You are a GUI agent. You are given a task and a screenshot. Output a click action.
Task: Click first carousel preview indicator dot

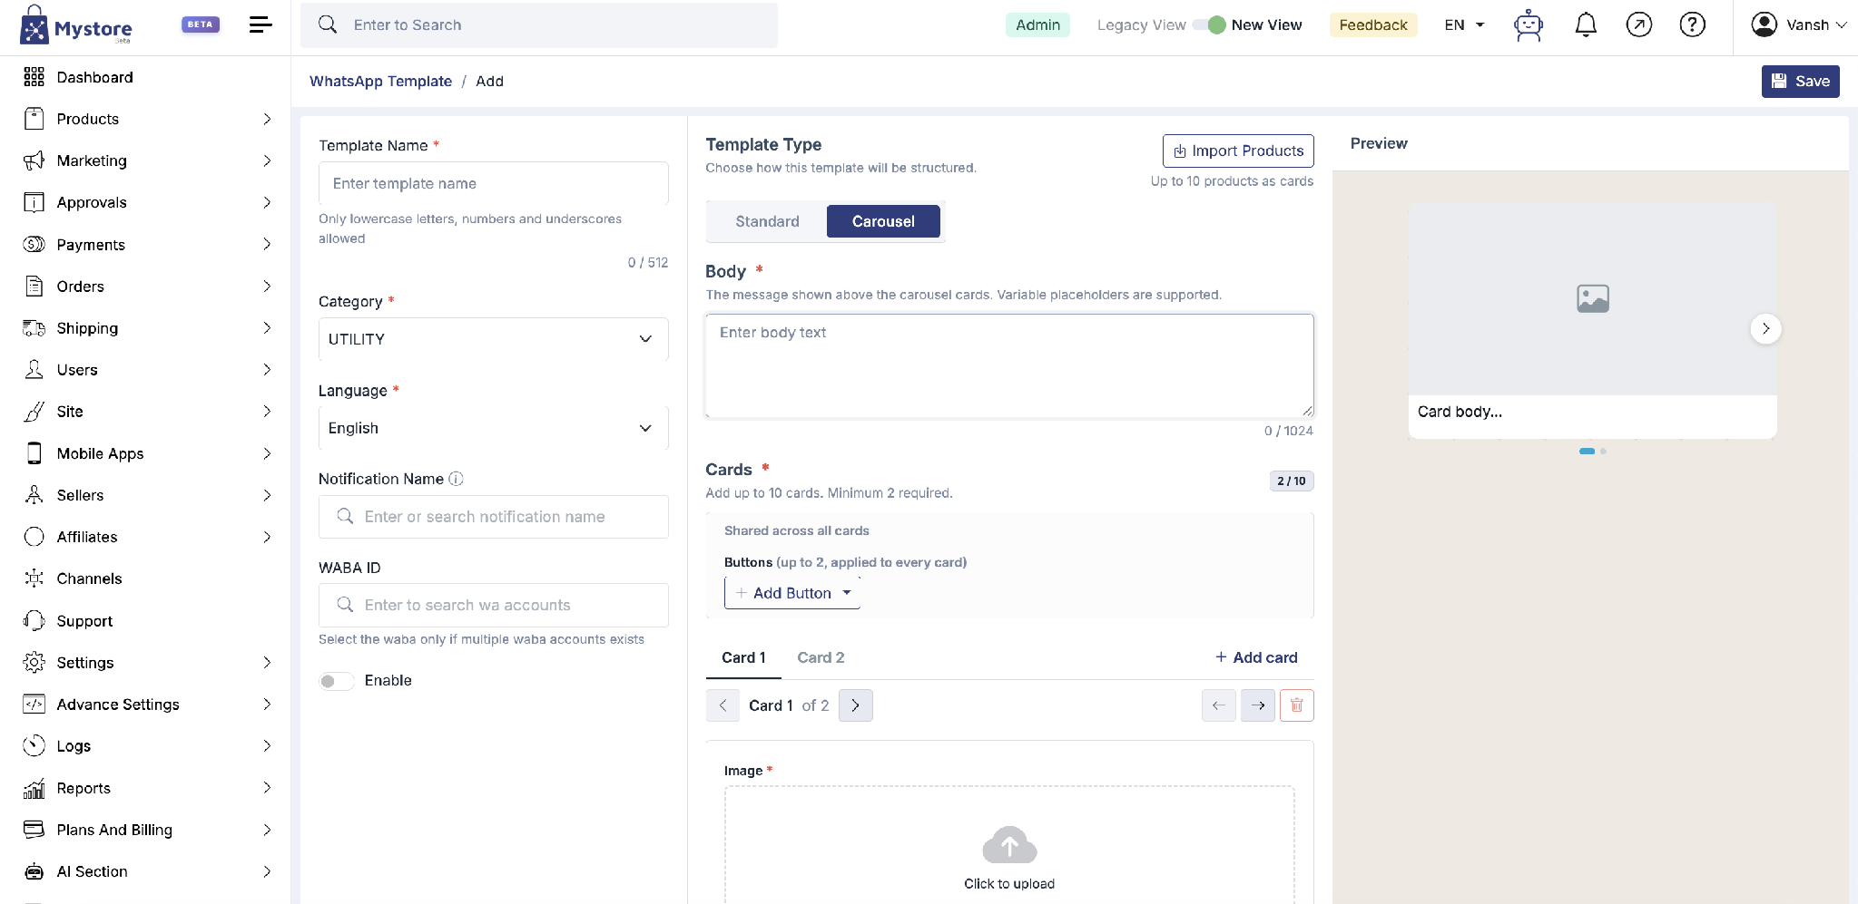pyautogui.click(x=1587, y=451)
